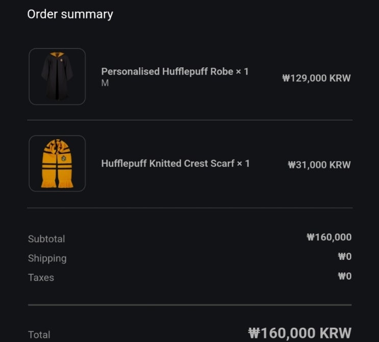Select the Order summary heading

coord(70,14)
